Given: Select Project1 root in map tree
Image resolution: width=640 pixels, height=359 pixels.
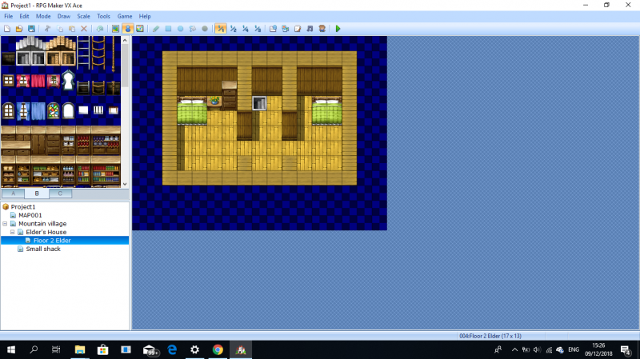Looking at the screenshot, I should click(23, 207).
